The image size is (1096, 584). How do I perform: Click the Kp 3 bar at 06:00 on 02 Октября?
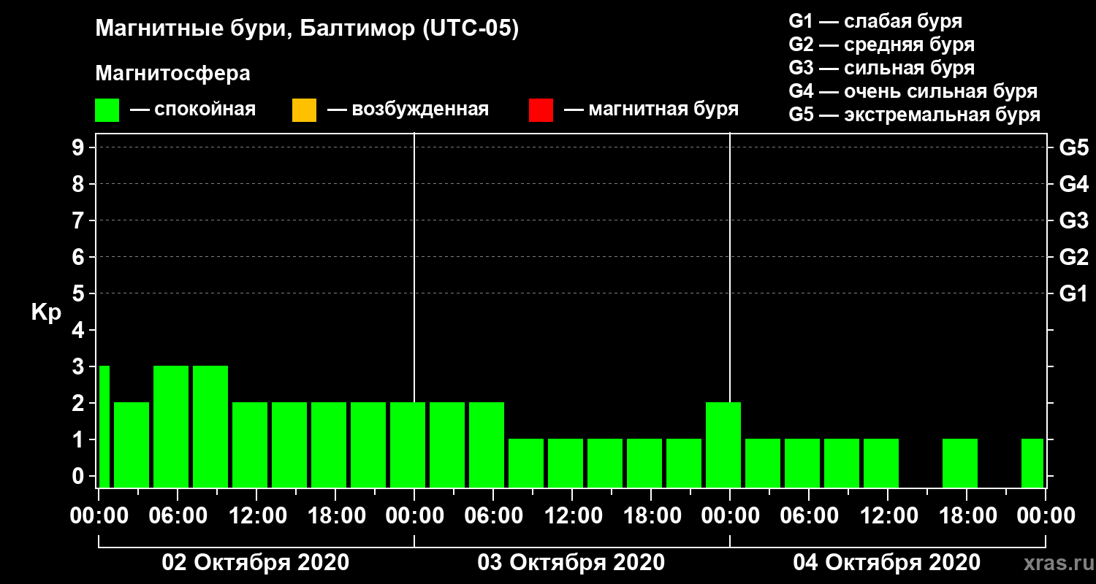click(171, 427)
